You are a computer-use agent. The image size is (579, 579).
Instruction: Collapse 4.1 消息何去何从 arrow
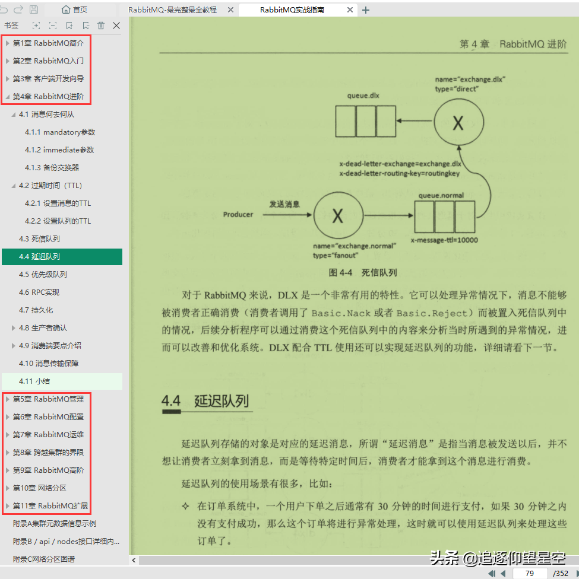click(x=13, y=114)
